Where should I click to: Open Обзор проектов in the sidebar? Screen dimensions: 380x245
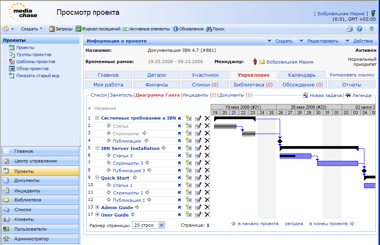[x=32, y=69]
